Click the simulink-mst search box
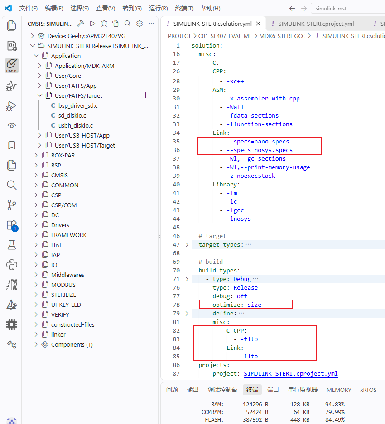 (348, 9)
